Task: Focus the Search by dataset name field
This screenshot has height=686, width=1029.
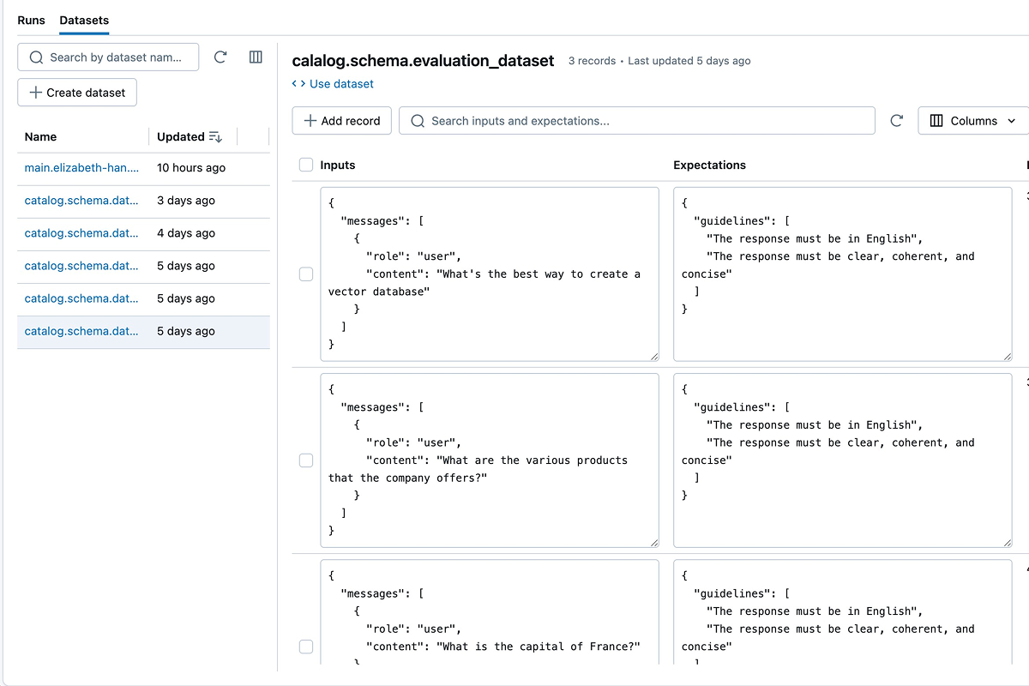Action: [x=108, y=57]
